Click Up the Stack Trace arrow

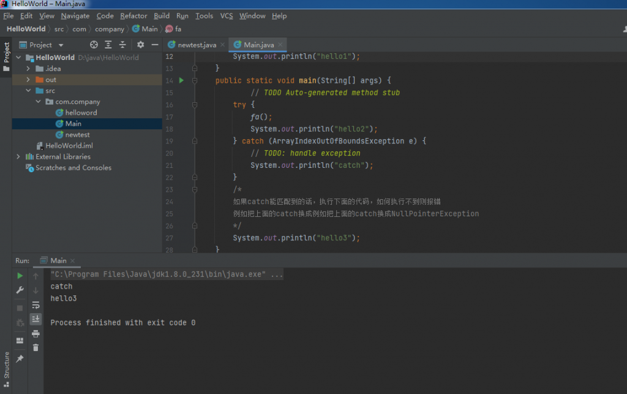[36, 276]
